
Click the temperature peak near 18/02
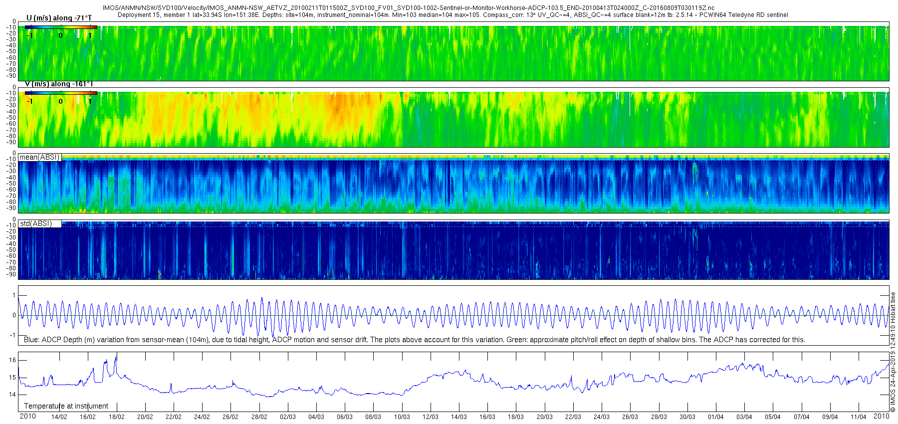(116, 357)
